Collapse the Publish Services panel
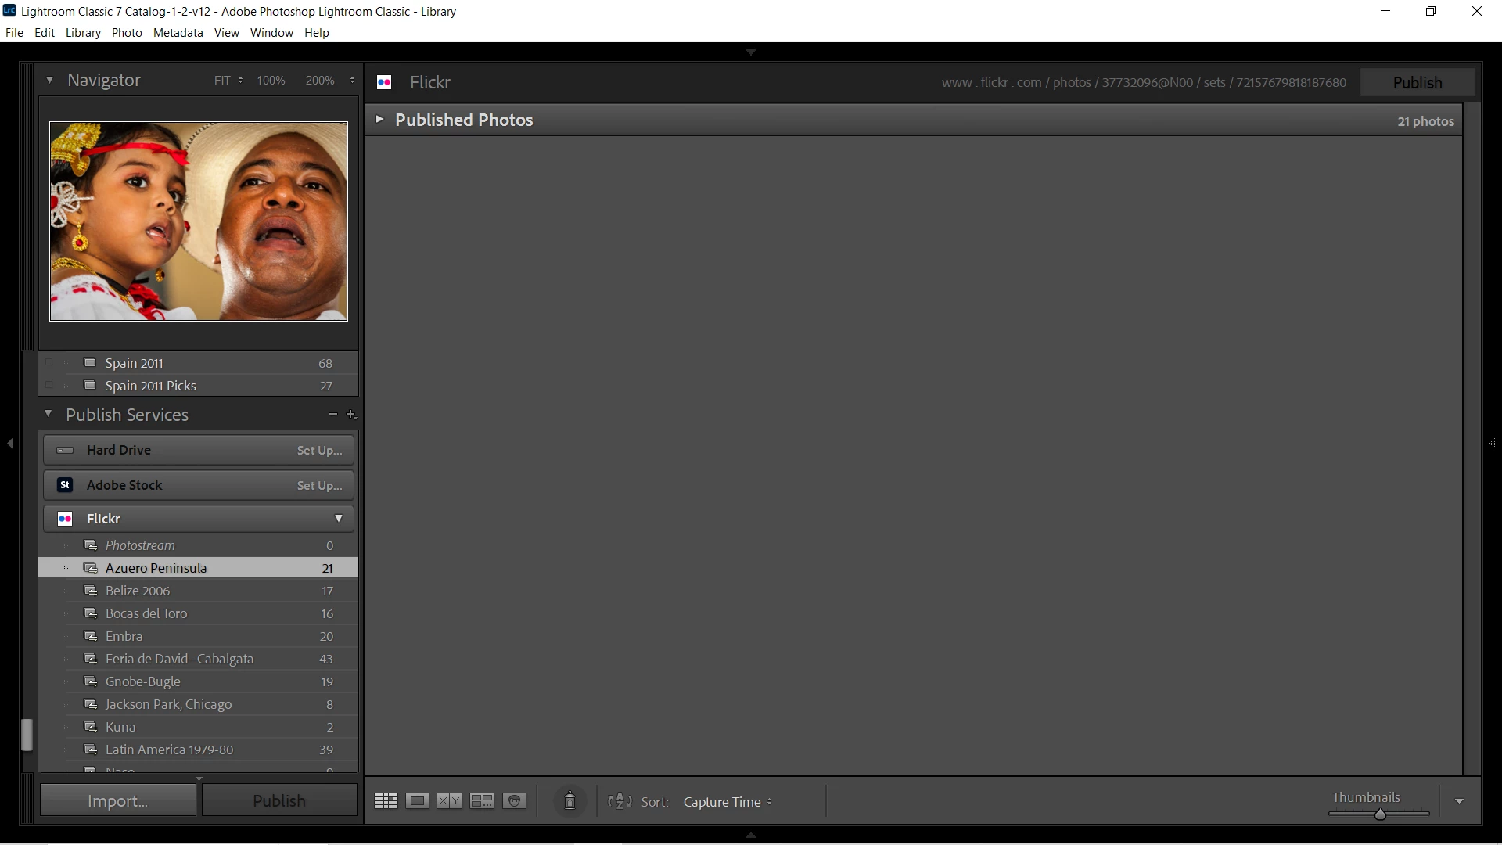This screenshot has height=845, width=1502. click(x=49, y=414)
